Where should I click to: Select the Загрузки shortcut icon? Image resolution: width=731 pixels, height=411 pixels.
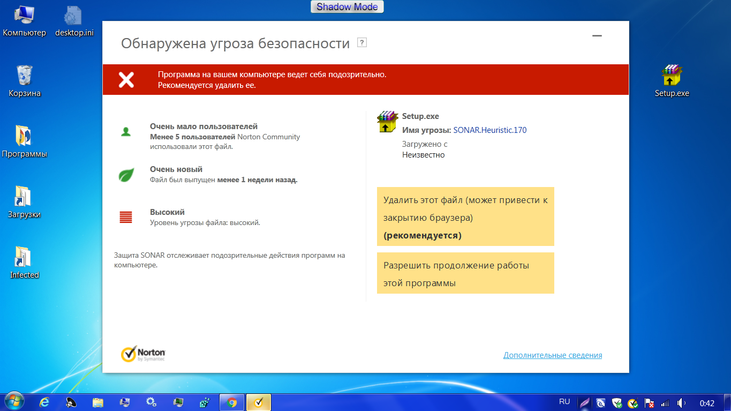point(25,203)
